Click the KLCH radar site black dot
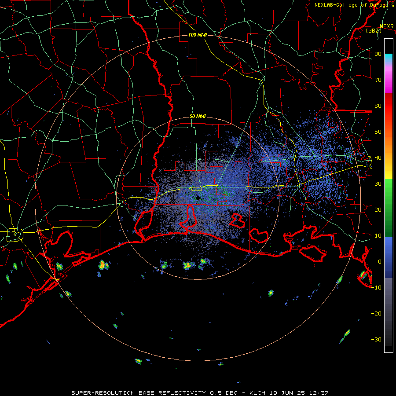Screen dimensions: 396x396 [x=198, y=198]
